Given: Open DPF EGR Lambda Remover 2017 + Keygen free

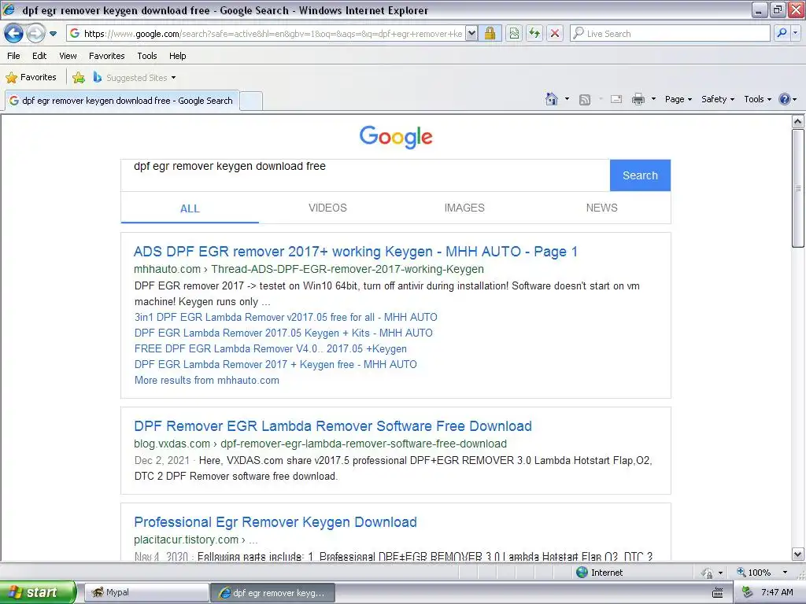Looking at the screenshot, I should pos(275,365).
